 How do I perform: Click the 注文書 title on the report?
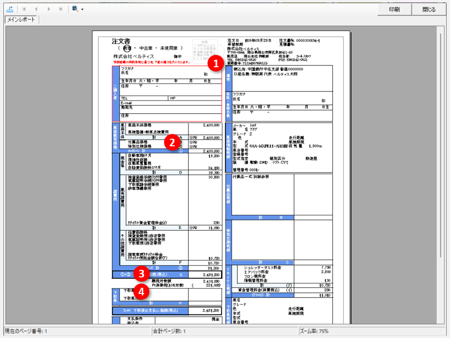tap(121, 41)
